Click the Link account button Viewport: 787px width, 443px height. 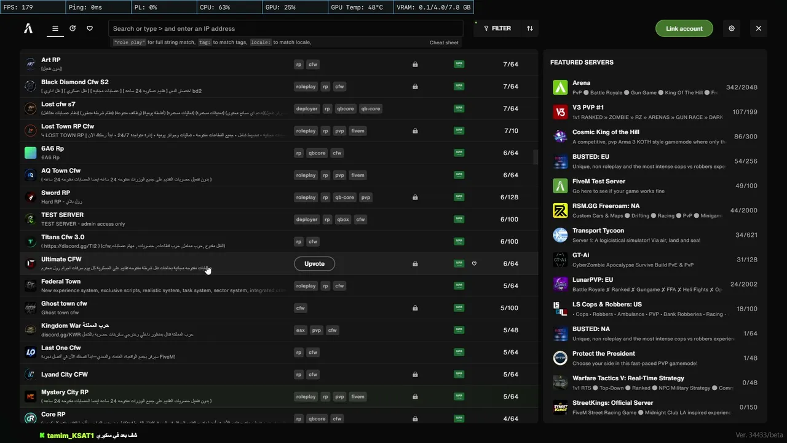pos(684,28)
